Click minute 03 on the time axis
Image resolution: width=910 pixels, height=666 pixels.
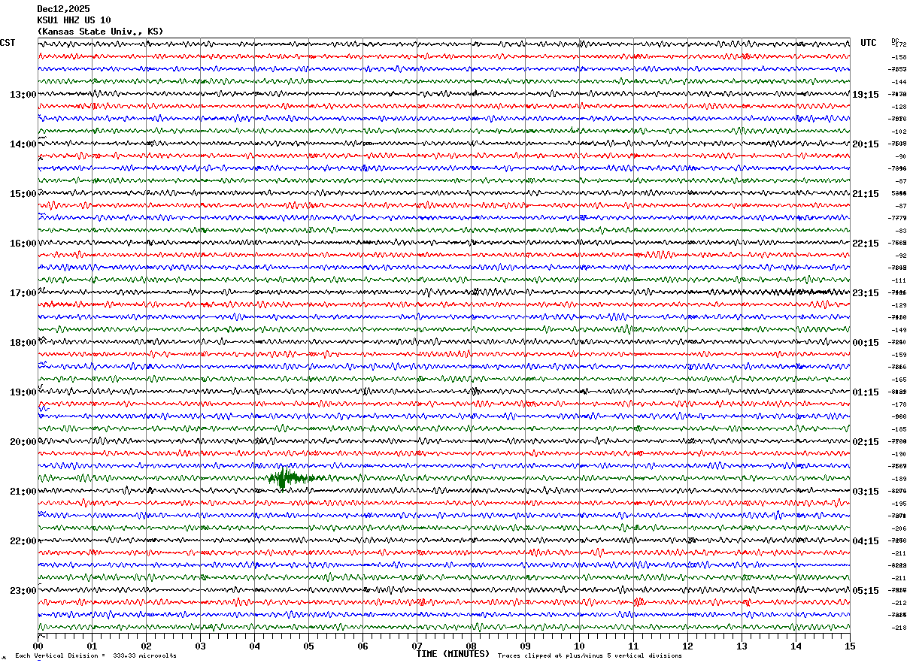[x=201, y=646]
